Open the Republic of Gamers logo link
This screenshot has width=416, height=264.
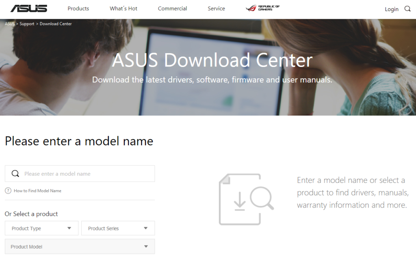[263, 8]
